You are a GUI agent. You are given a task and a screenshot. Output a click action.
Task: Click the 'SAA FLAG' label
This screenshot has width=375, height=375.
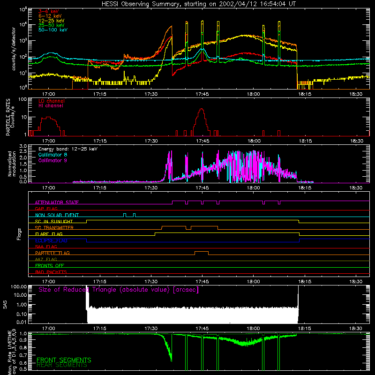point(46,247)
